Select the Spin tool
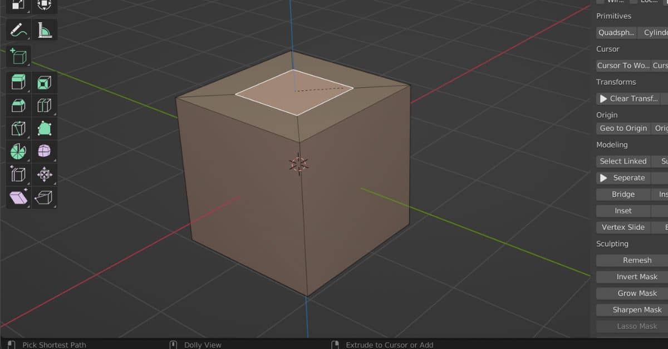This screenshot has width=668, height=349. 18,152
